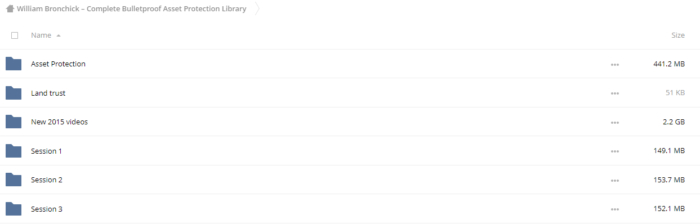Toggle the select-all checkbox
The image size is (700, 224).
[x=15, y=35]
